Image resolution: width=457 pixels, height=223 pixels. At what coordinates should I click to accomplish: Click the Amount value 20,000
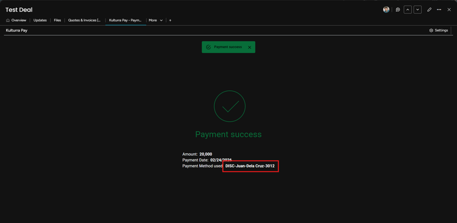point(206,154)
